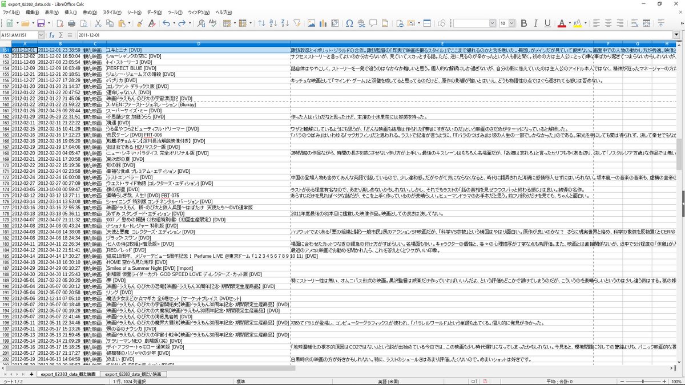Click the Sum sigma icon
685x385 pixels.
click(61, 35)
